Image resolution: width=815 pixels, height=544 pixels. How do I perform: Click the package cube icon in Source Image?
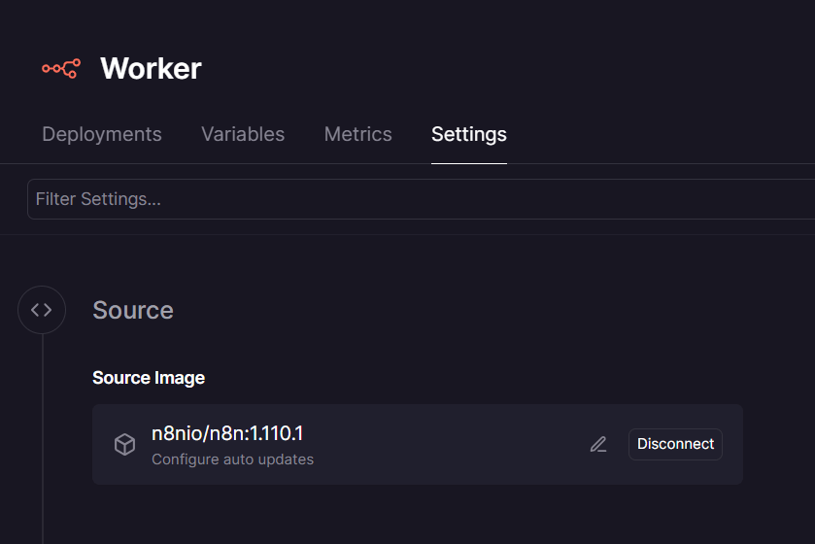point(124,445)
